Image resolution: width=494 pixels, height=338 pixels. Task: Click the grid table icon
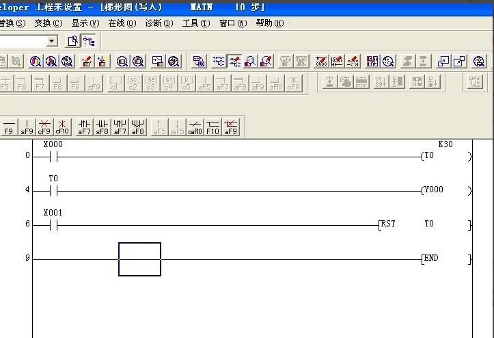pyautogui.click(x=417, y=82)
